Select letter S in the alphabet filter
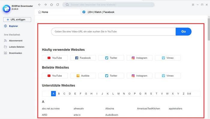The height and width of the screenshot is (119, 210). click(151, 94)
